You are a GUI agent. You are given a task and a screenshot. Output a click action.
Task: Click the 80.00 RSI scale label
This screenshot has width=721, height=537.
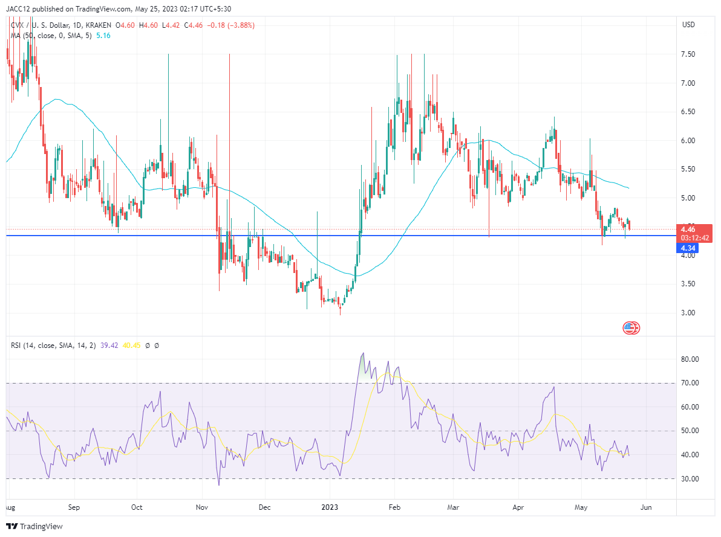pos(690,359)
